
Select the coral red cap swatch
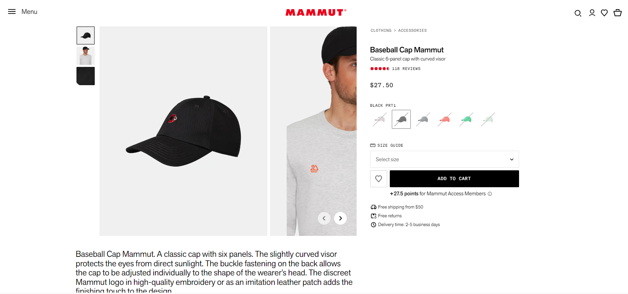coord(445,119)
